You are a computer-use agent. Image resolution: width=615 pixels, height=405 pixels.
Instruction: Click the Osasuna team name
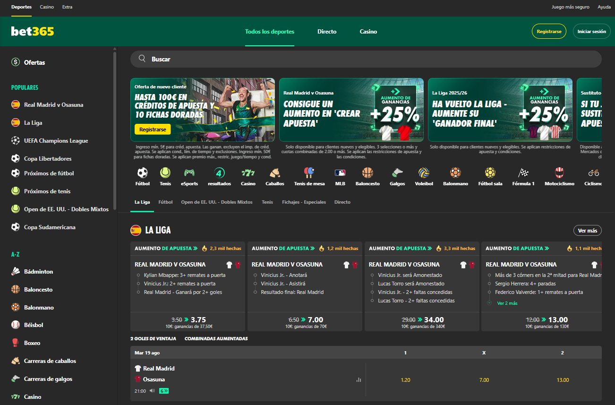click(154, 379)
